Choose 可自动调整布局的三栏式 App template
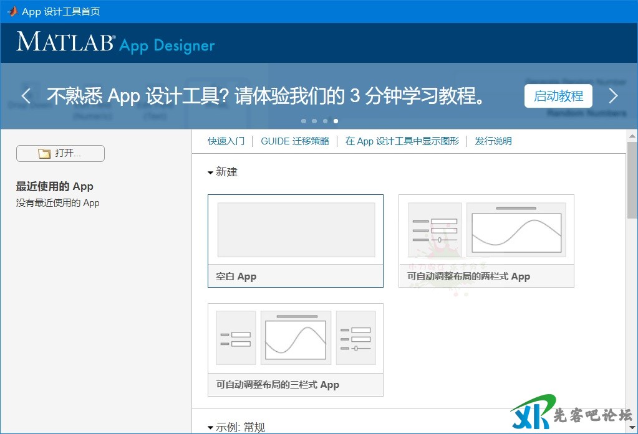 (296, 349)
